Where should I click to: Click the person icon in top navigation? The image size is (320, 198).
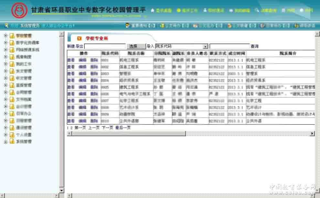click(x=205, y=11)
